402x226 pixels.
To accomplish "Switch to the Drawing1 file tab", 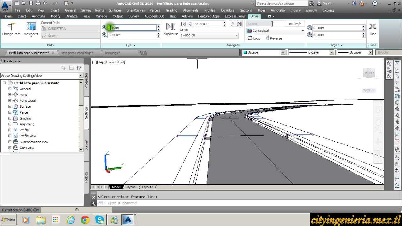I will click(x=112, y=53).
